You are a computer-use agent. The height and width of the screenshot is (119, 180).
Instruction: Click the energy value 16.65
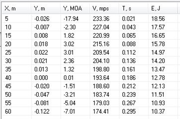(158, 35)
